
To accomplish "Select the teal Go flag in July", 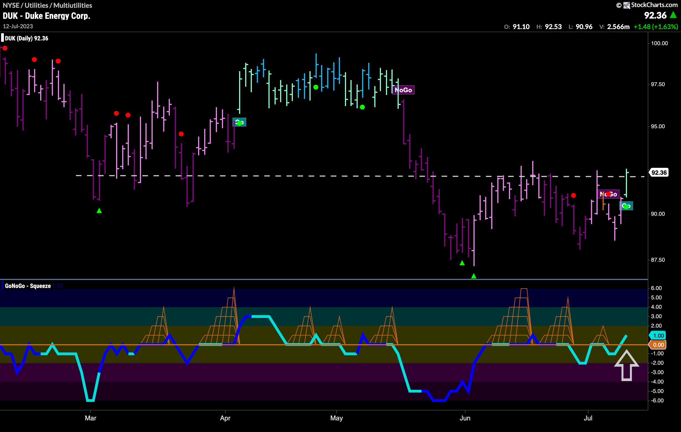I will pos(626,206).
